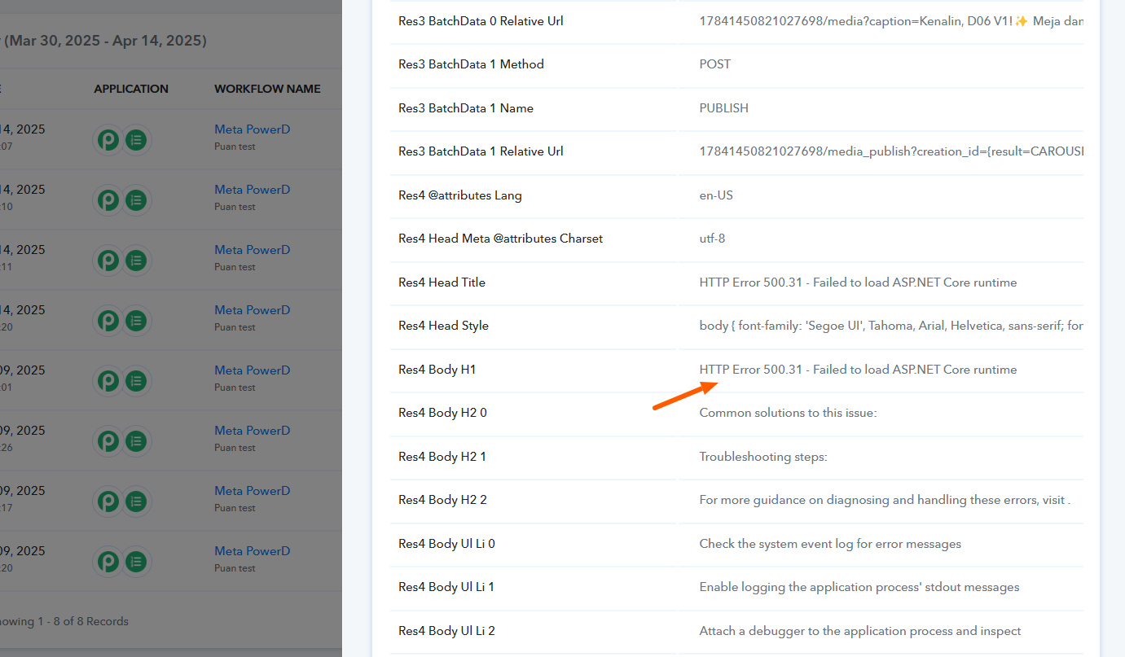The width and height of the screenshot is (1125, 657).
Task: Click the Pabbly icon in the 14, 2025 :10 row
Action: pos(108,200)
